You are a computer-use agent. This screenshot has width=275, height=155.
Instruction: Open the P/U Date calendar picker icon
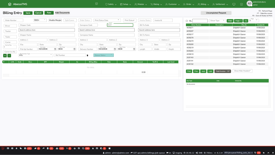55,49
